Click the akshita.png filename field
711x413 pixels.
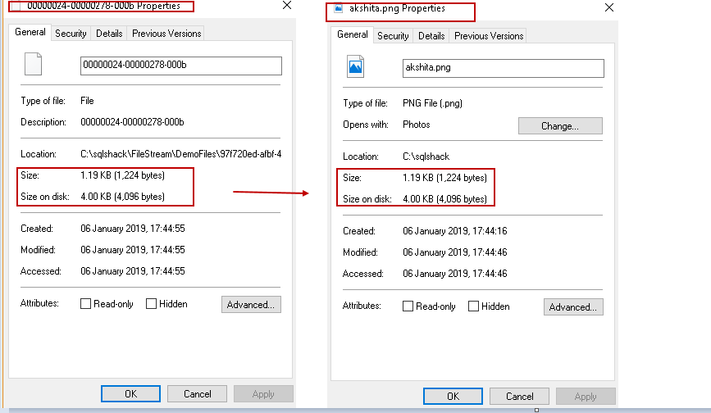pos(504,68)
